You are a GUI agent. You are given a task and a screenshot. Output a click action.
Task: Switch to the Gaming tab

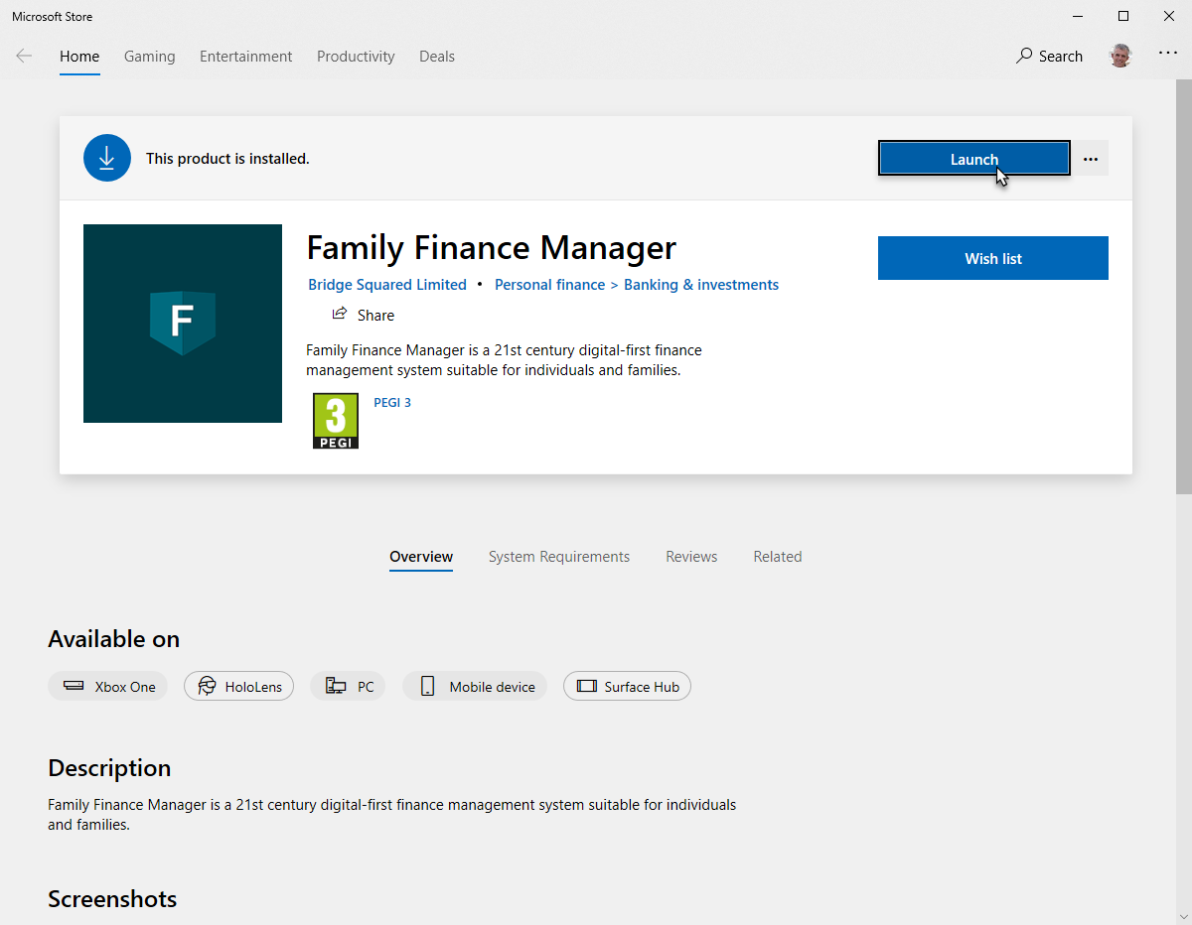(150, 57)
